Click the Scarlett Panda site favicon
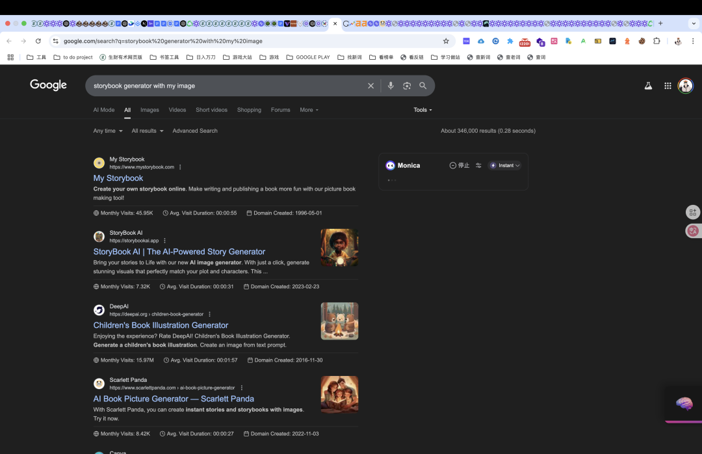This screenshot has width=702, height=454. click(x=99, y=383)
